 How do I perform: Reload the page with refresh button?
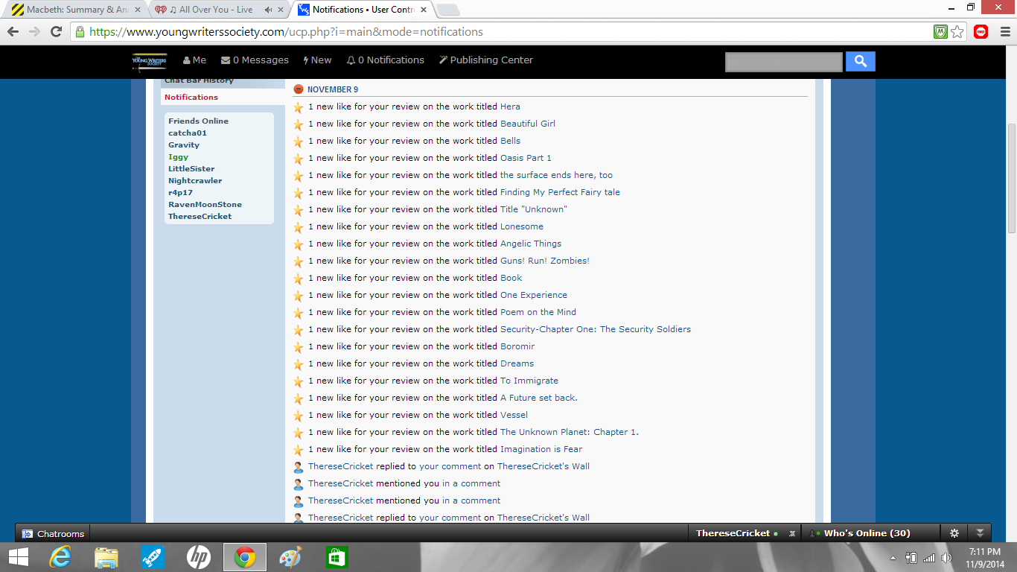click(56, 32)
